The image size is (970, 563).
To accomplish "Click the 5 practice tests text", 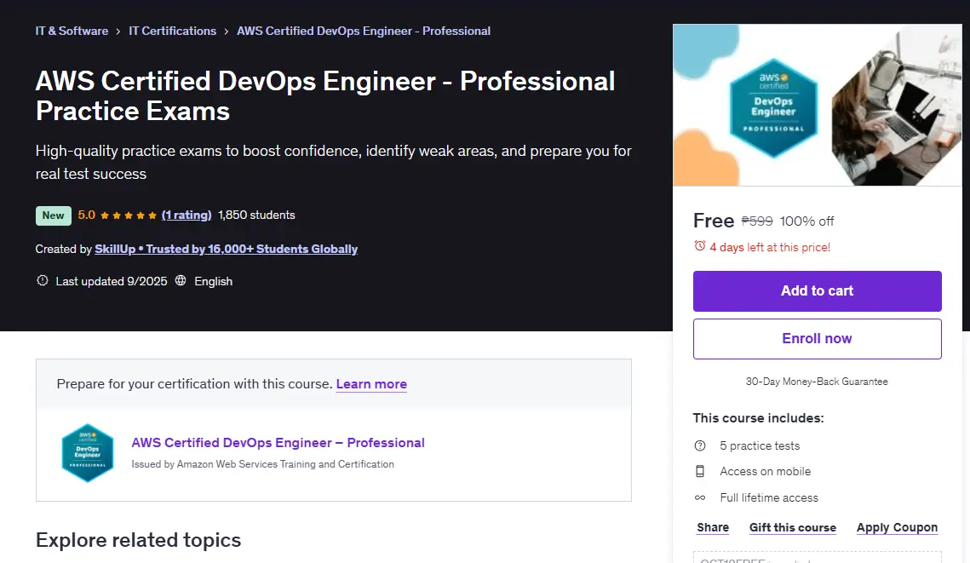I will [x=760, y=446].
